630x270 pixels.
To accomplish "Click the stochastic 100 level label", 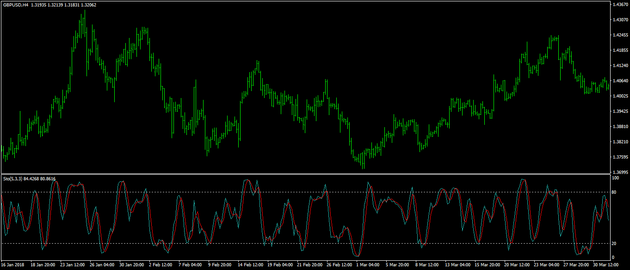I will tap(616, 178).
